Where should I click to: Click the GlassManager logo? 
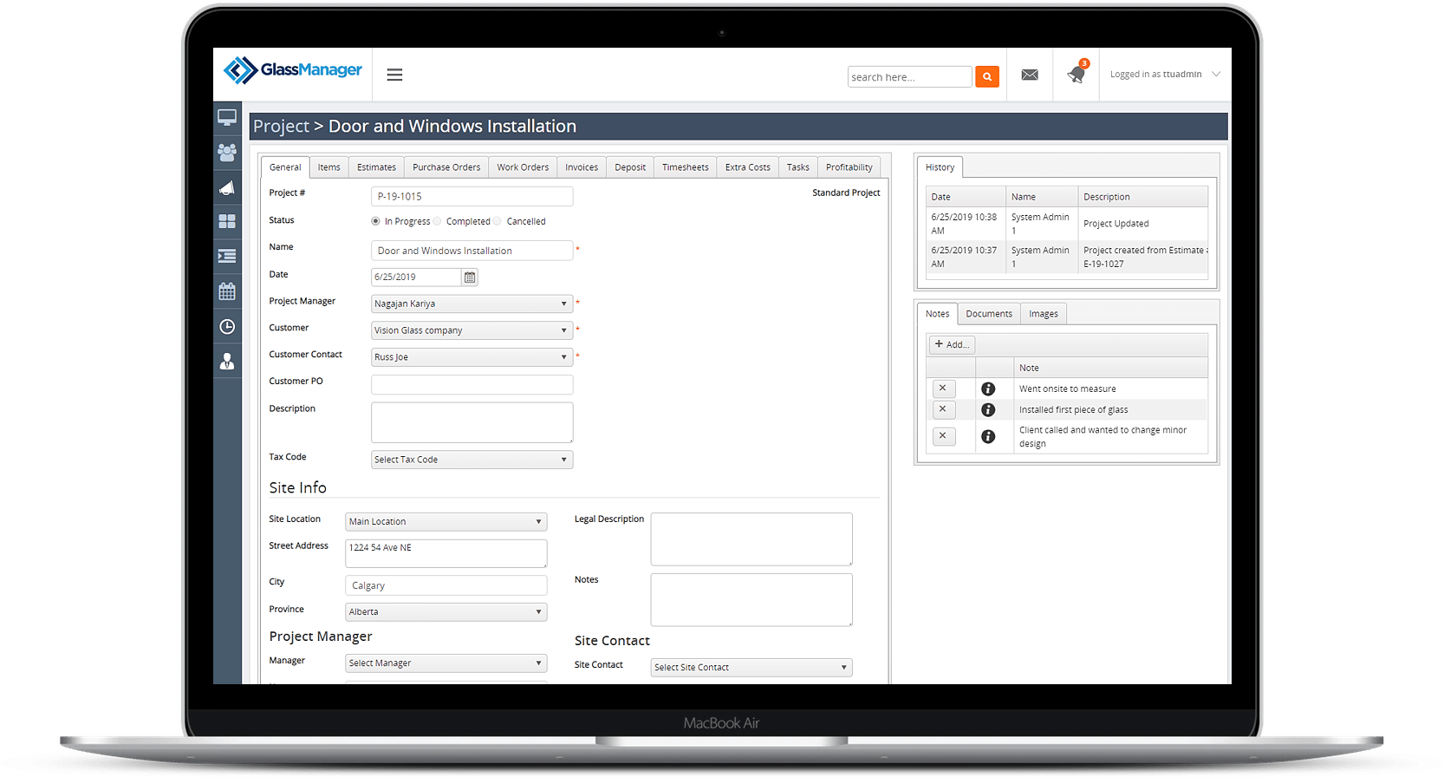pyautogui.click(x=293, y=70)
